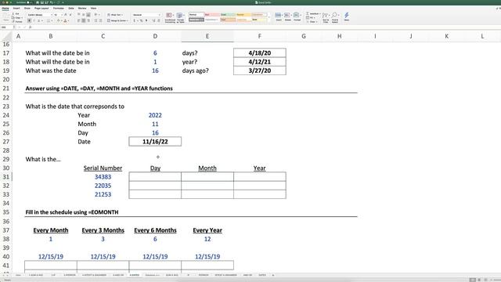Increase the font size
The image size is (501, 282).
(x=66, y=15)
